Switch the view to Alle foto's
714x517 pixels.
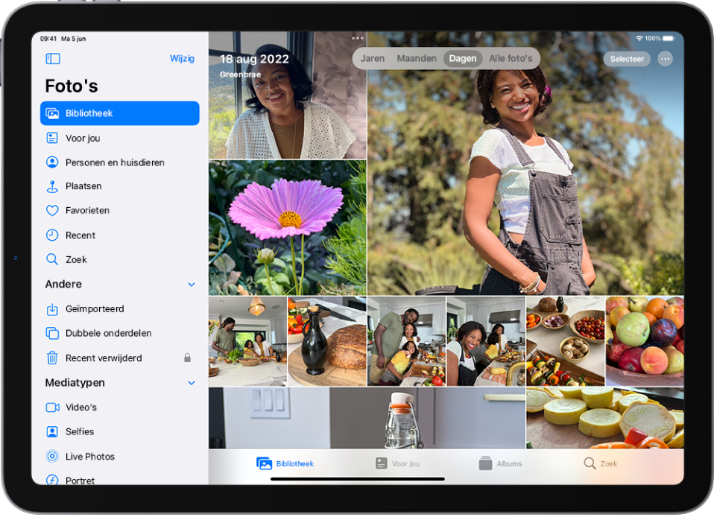511,59
